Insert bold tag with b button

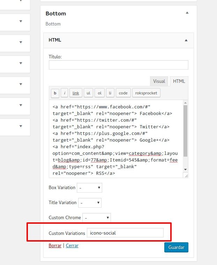point(55,93)
